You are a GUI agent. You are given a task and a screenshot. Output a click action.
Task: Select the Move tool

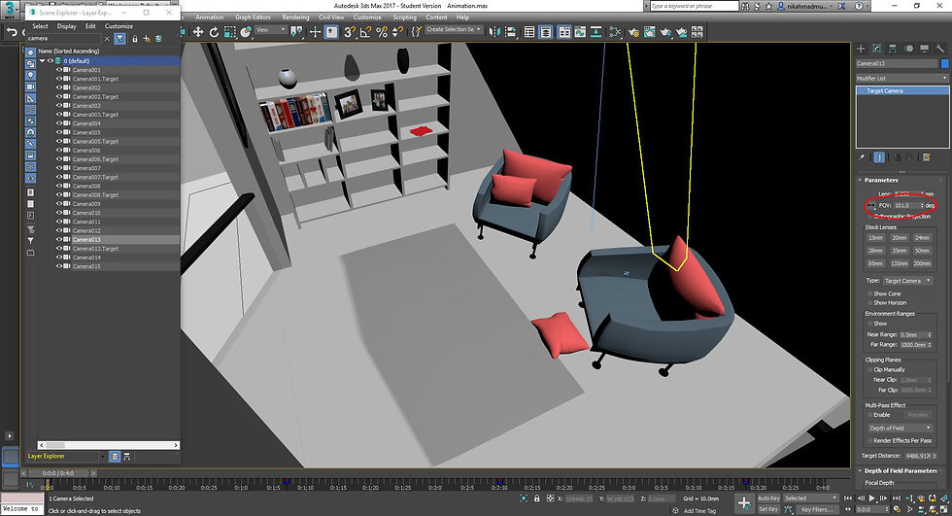tap(198, 32)
